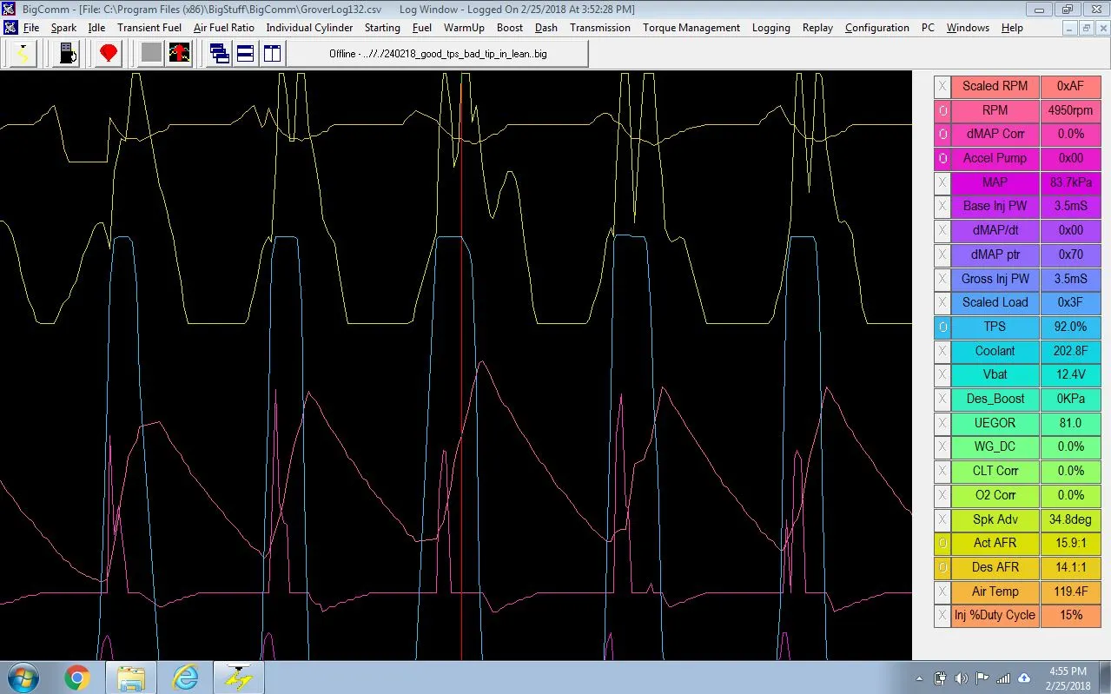The height and width of the screenshot is (694, 1111).
Task: Open the Individual Cylinder menu
Action: (309, 28)
